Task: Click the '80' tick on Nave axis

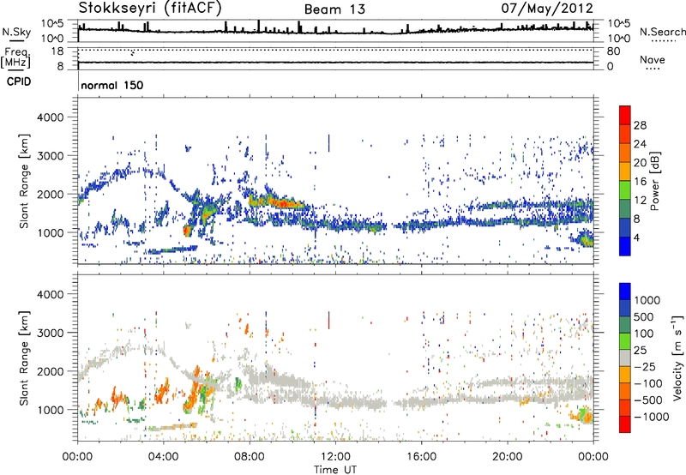Action: point(613,51)
